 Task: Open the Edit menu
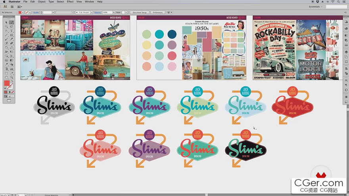point(33,2)
